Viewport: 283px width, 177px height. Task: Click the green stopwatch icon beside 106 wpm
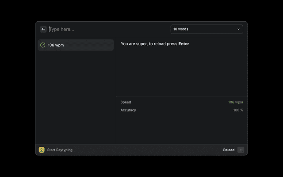43,45
